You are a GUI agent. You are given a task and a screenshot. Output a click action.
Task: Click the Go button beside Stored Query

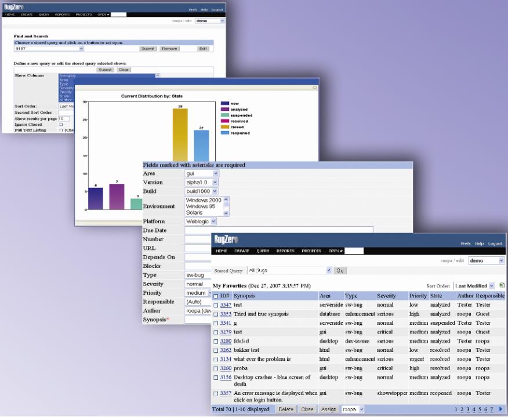(341, 270)
